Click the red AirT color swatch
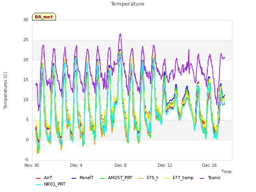Screen dimensions: 256x192 tap(38, 178)
